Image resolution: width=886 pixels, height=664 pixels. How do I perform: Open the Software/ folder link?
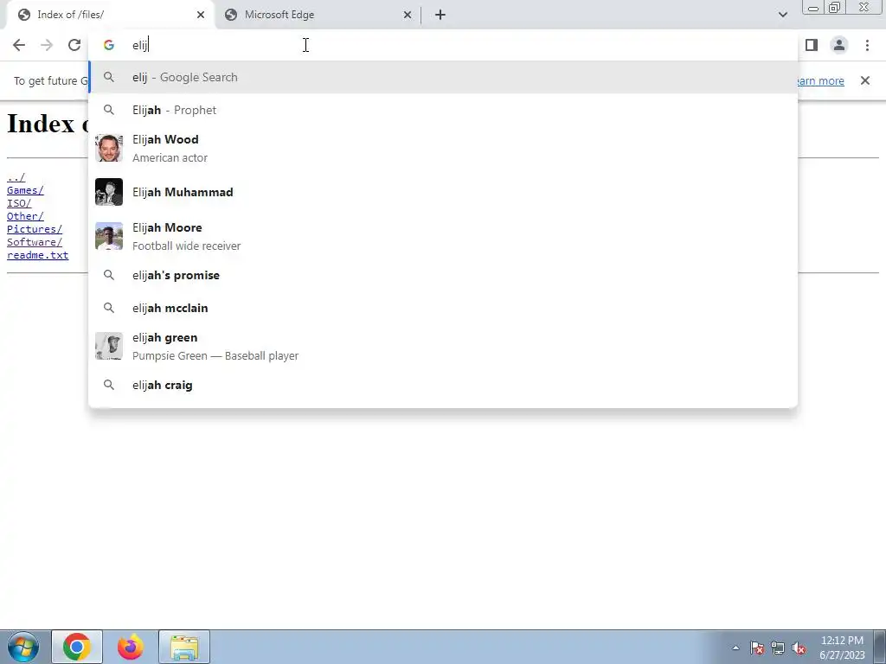tap(35, 242)
